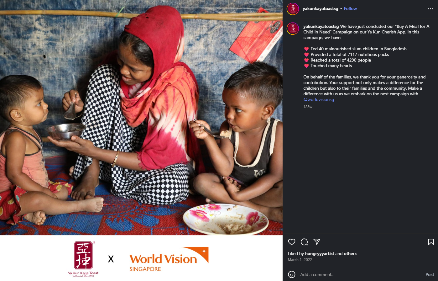Click the 185w timestamp
The height and width of the screenshot is (281, 438).
308,107
